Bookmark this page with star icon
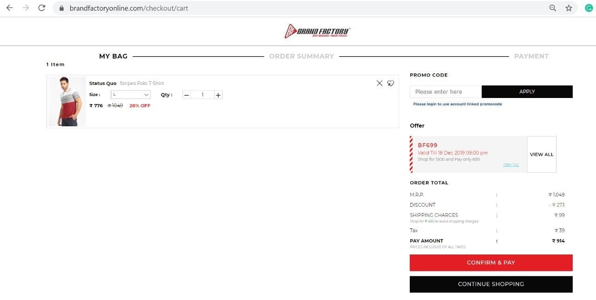 click(569, 8)
